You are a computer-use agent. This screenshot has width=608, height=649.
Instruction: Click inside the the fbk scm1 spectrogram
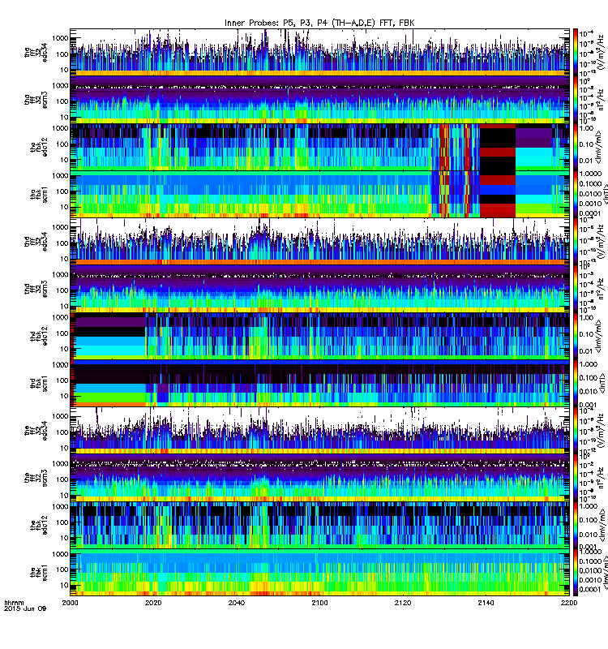[319, 574]
